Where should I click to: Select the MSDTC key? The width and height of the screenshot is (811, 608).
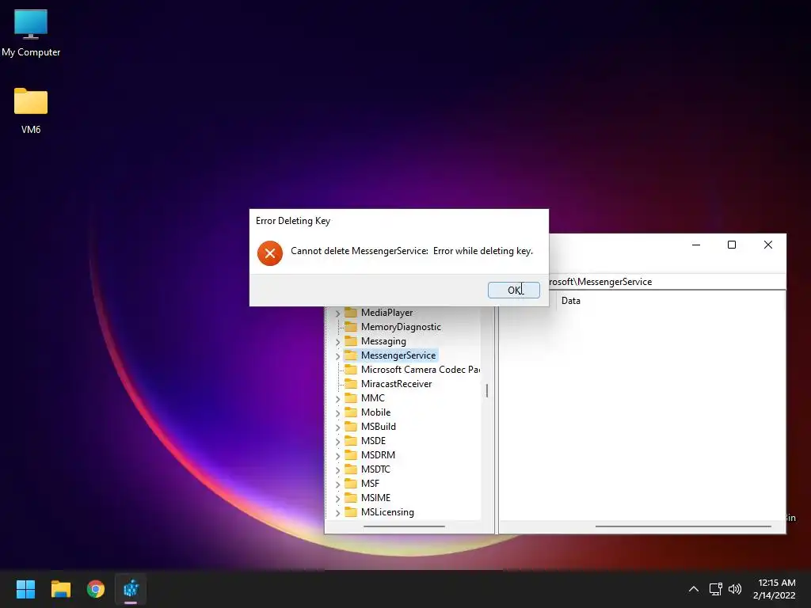pyautogui.click(x=375, y=469)
